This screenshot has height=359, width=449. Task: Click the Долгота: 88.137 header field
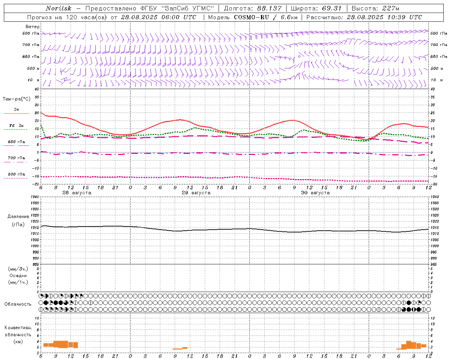(x=253, y=8)
